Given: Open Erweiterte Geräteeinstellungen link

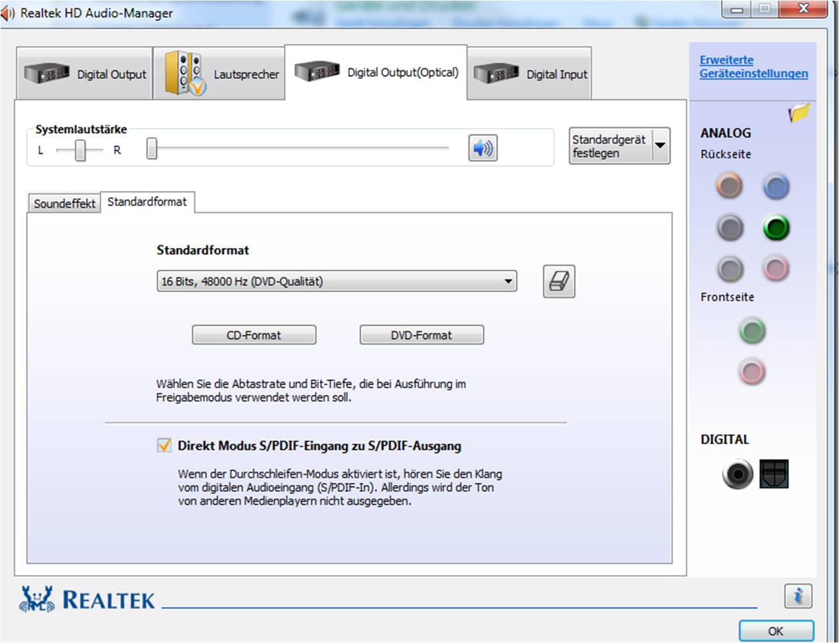Looking at the screenshot, I should tap(754, 66).
